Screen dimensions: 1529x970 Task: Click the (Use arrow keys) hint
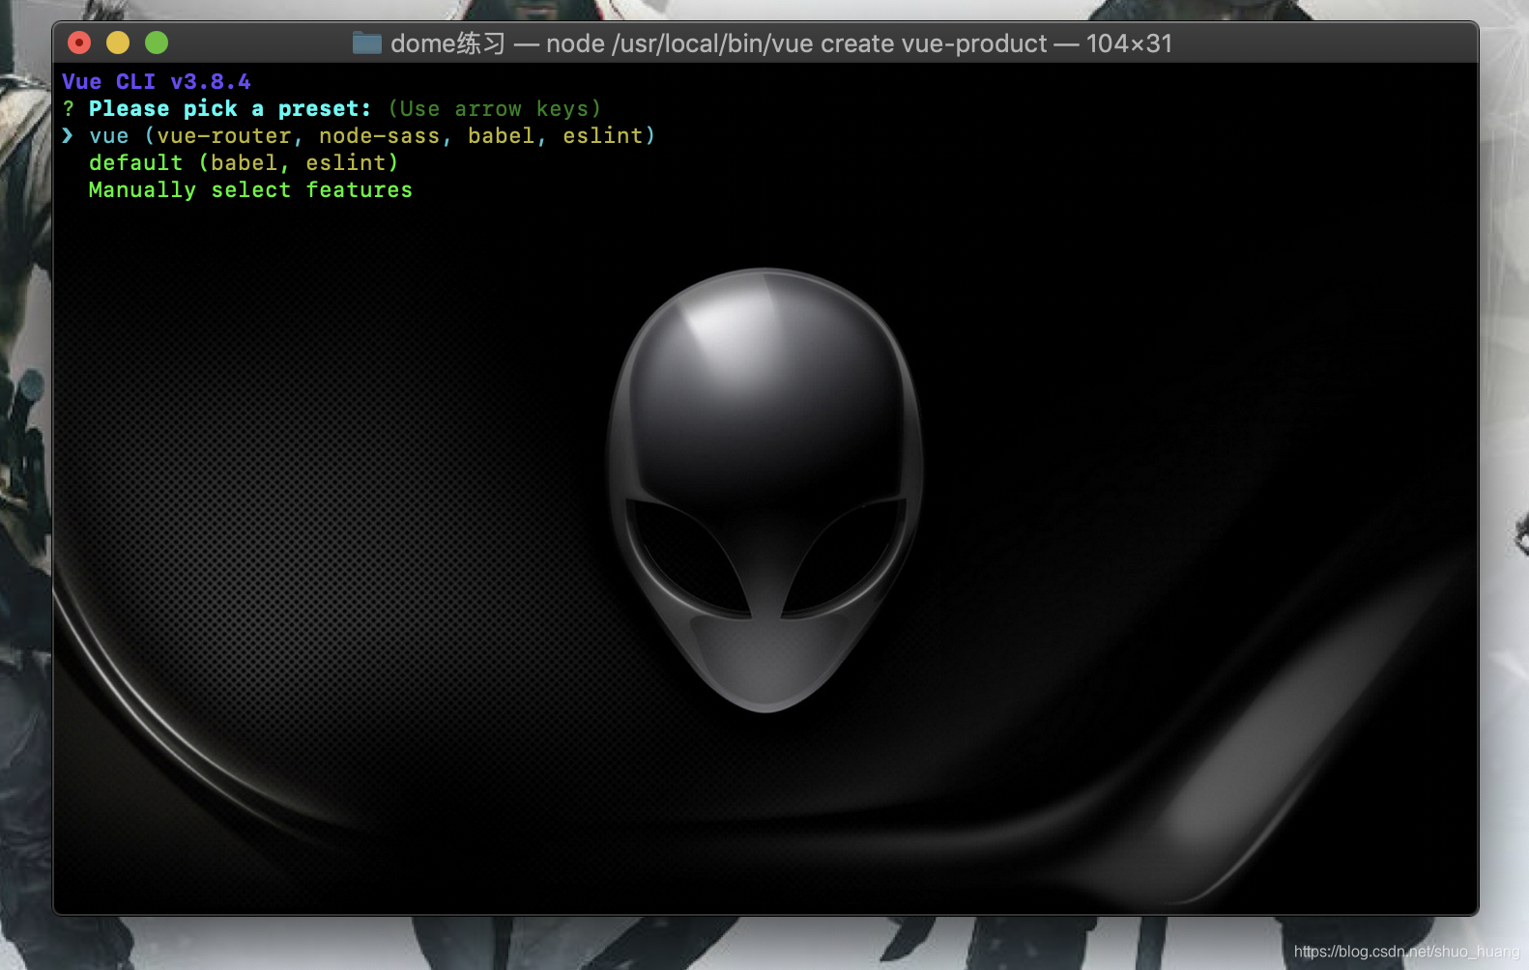click(x=495, y=109)
